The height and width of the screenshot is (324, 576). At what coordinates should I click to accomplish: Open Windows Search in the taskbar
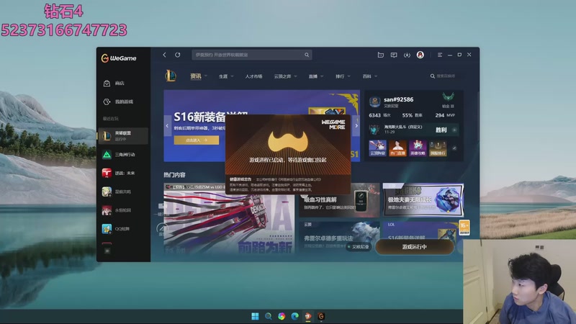click(x=268, y=316)
